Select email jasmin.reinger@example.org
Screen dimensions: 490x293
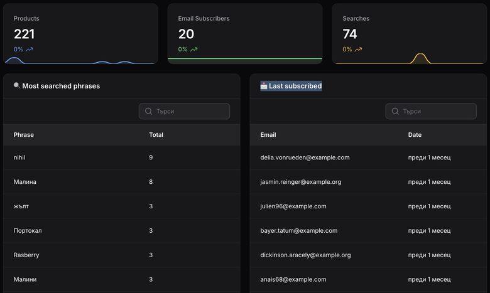click(301, 182)
